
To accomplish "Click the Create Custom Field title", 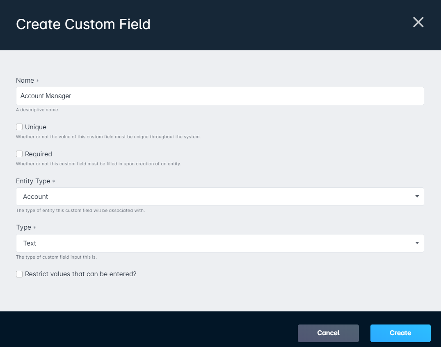I will 83,24.
